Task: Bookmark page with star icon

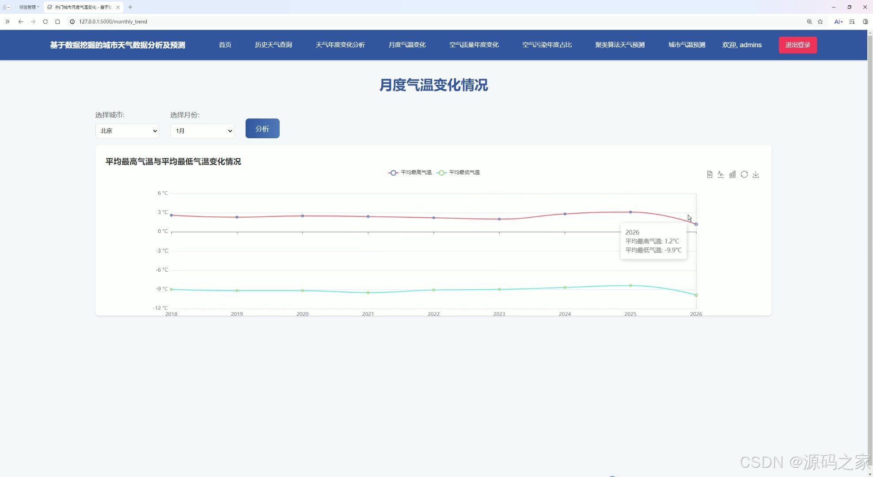Action: (x=820, y=22)
